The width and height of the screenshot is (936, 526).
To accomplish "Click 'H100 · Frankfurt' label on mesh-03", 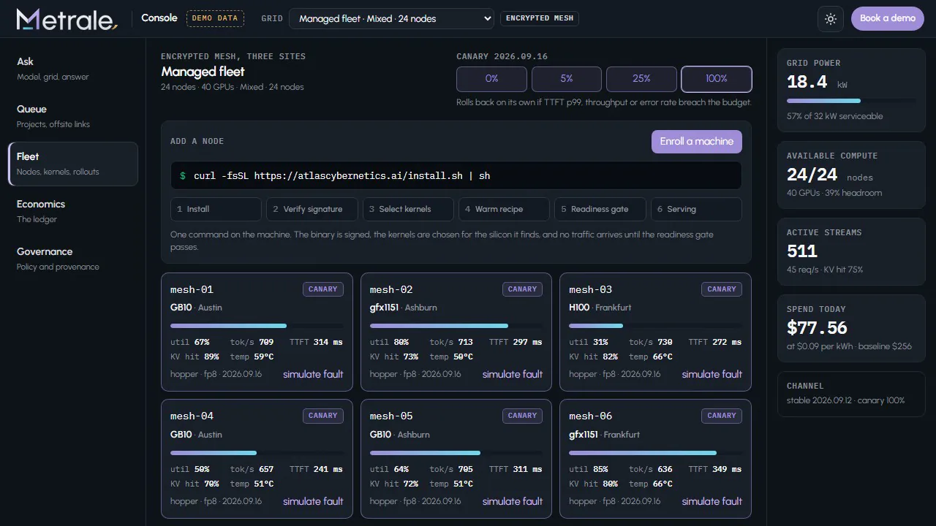I will click(x=600, y=308).
